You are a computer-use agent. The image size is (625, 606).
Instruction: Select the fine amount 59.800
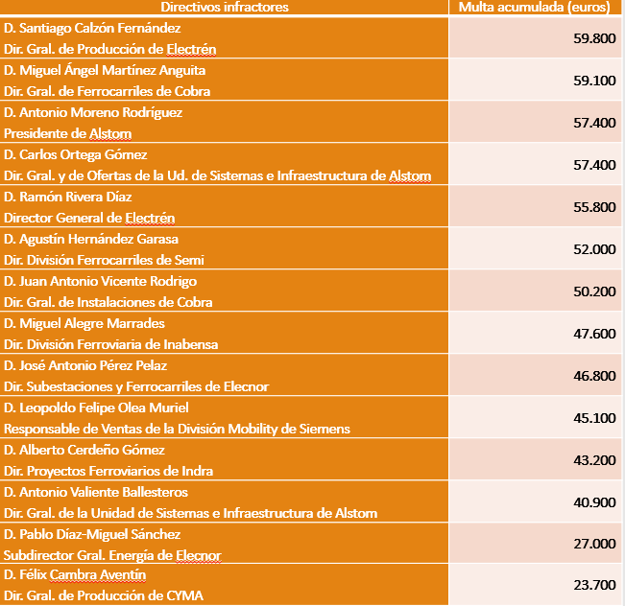click(594, 38)
